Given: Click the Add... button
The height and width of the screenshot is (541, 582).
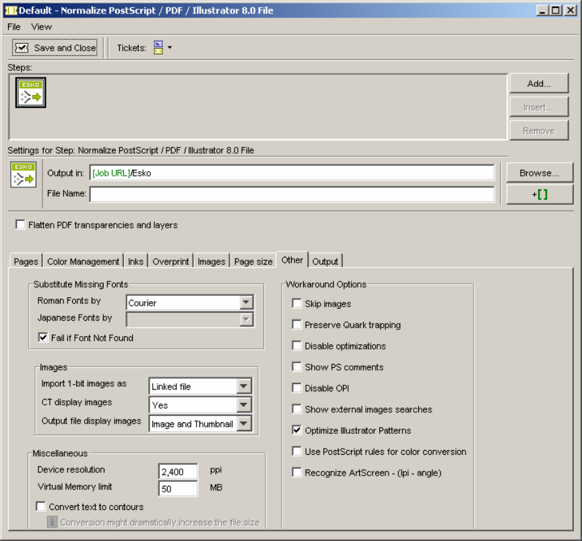Looking at the screenshot, I should [x=539, y=84].
